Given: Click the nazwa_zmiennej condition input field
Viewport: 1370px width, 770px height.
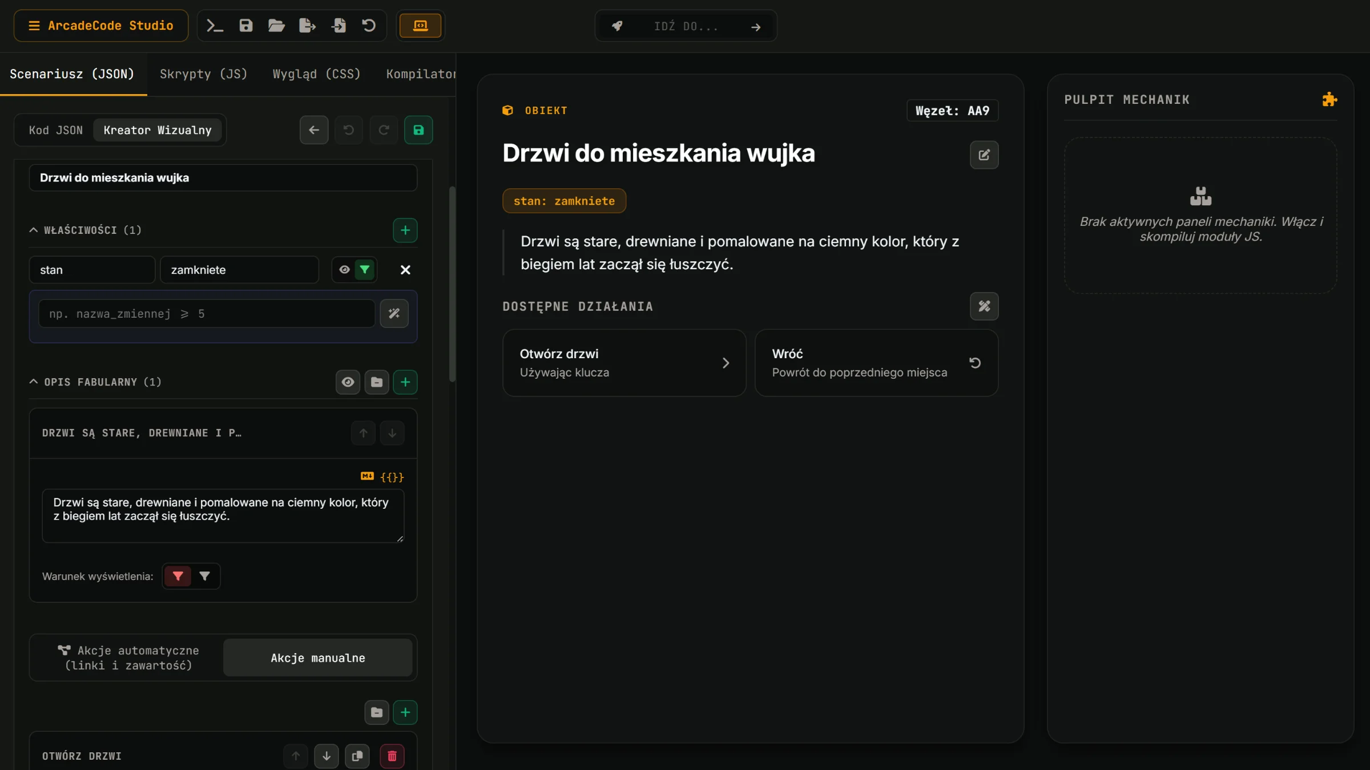Looking at the screenshot, I should 207,314.
